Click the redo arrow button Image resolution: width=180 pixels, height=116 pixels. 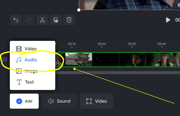coord(29,20)
